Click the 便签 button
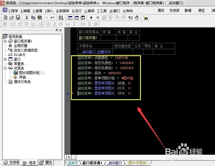The height and width of the screenshot is (166, 215). pyautogui.click(x=202, y=10)
